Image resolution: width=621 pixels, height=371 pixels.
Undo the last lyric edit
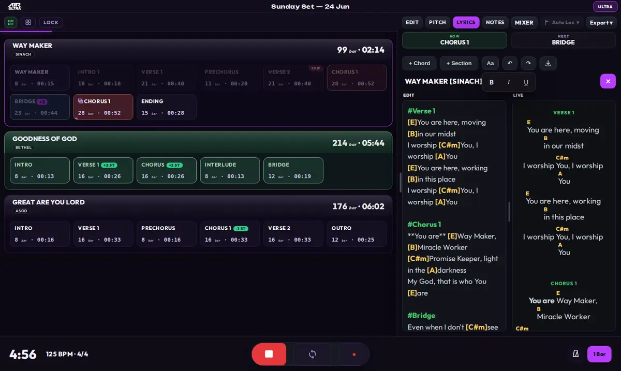510,63
